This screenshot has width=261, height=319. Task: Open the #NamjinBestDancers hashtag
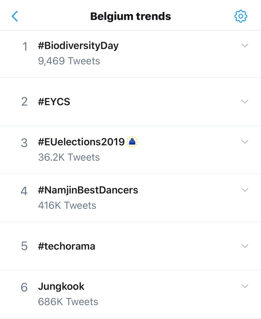[88, 190]
